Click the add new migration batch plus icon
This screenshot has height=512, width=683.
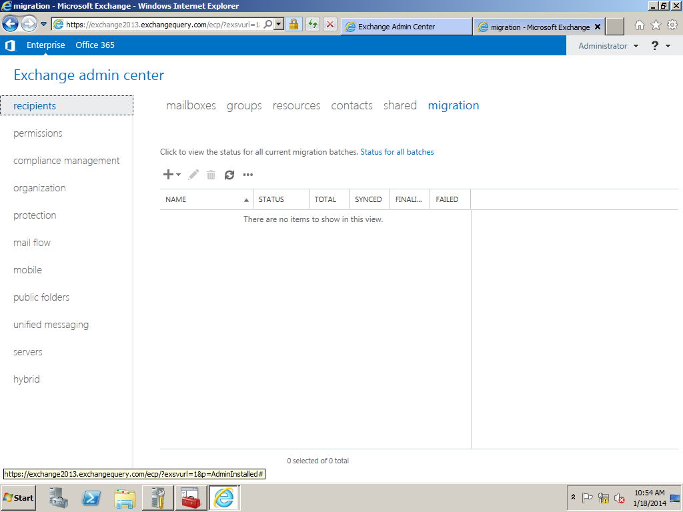pyautogui.click(x=169, y=175)
